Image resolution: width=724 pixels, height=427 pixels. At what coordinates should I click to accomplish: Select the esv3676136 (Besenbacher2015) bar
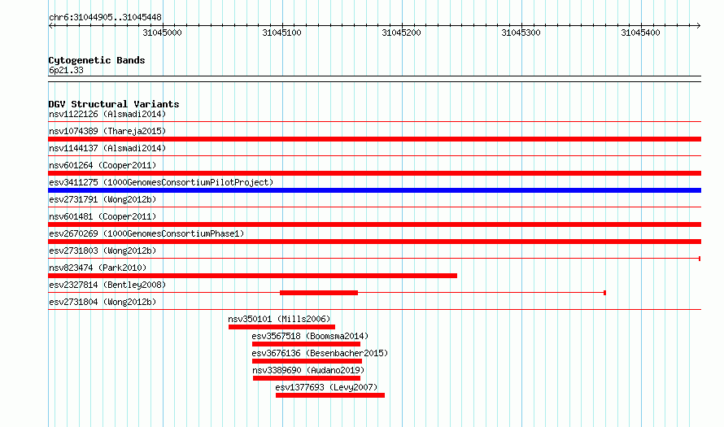click(x=307, y=361)
